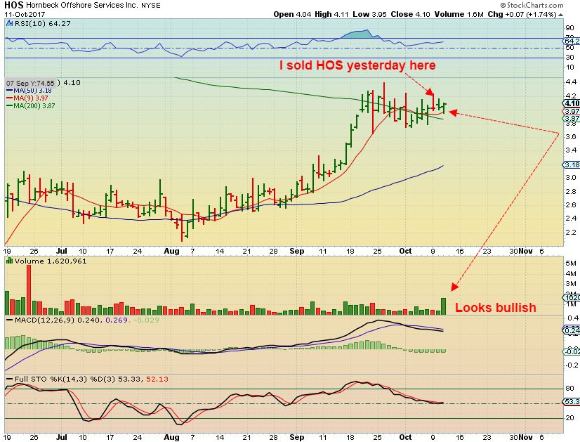The width and height of the screenshot is (580, 442).
Task: Click the RSI 64.2 axis tag
Action: pos(572,41)
